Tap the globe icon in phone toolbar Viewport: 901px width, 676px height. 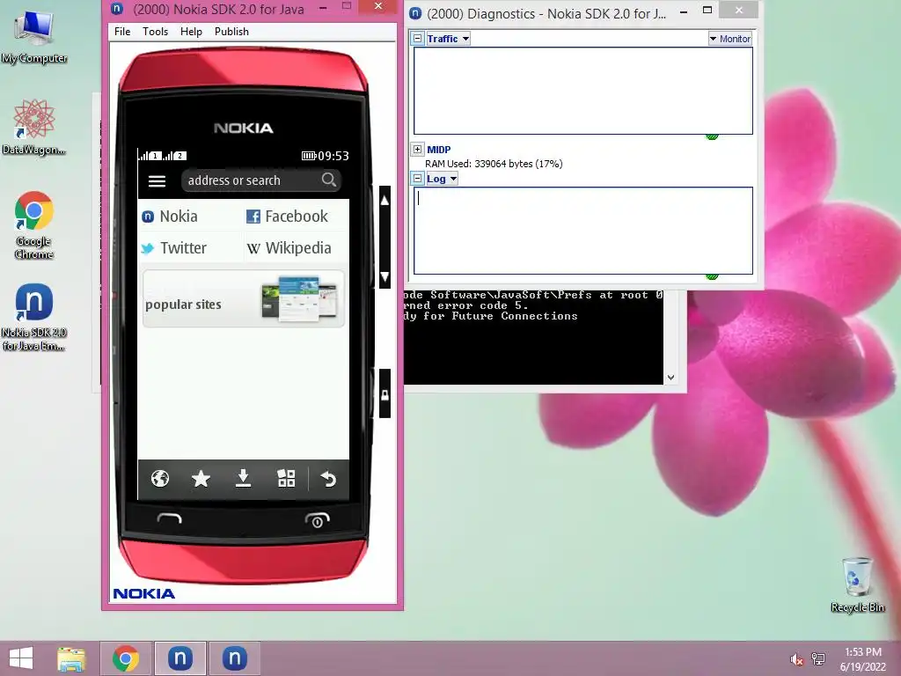tap(160, 478)
